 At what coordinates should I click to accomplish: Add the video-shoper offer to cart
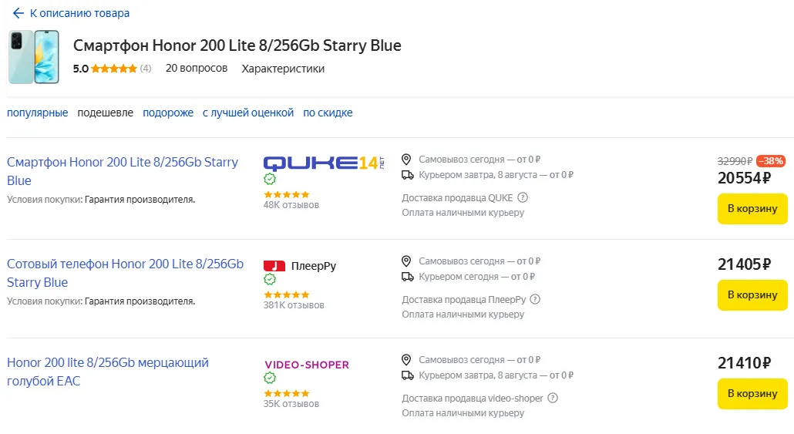click(752, 394)
